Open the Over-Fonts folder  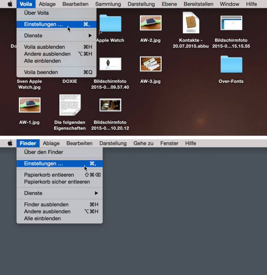tap(231, 64)
